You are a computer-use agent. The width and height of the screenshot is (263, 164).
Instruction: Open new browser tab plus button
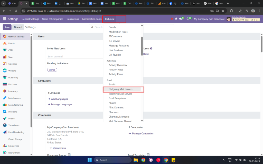coord(228,3)
